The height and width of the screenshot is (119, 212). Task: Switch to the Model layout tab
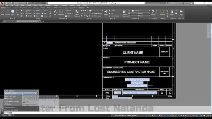(x=4, y=115)
